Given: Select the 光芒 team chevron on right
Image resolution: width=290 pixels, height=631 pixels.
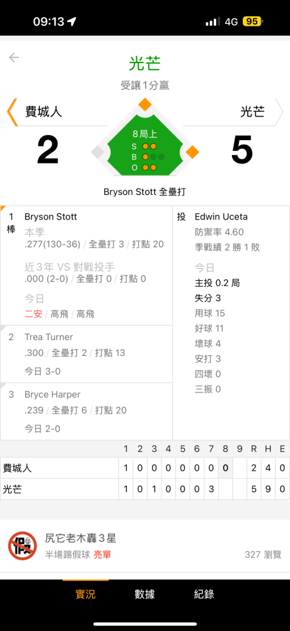Looking at the screenshot, I should 279,112.
